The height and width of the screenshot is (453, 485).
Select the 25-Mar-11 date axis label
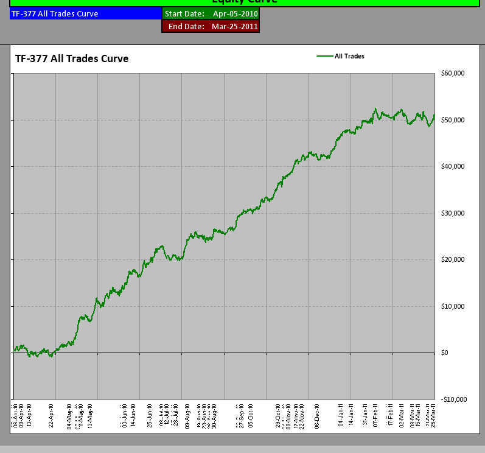click(x=433, y=416)
